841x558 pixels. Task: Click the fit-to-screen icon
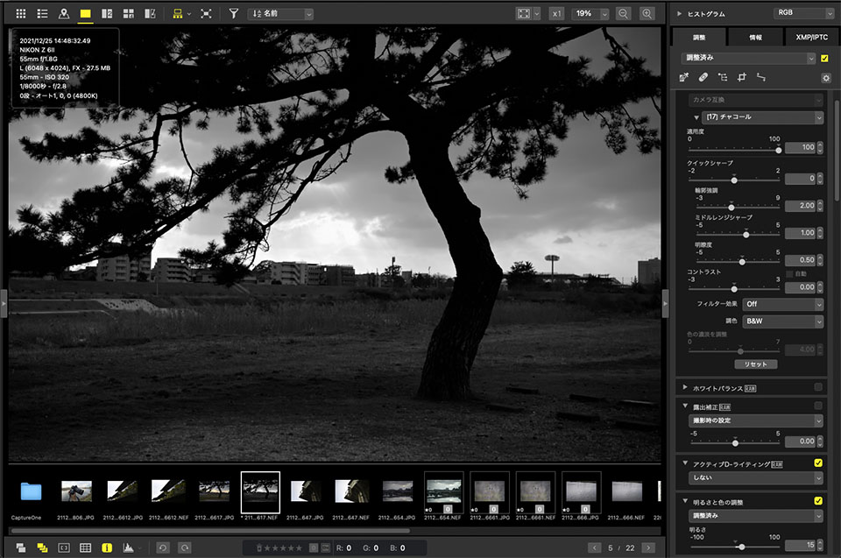pyautogui.click(x=524, y=14)
